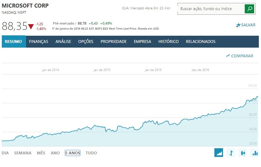Select the OHLC bar chart type
This screenshot has width=261, height=167.
coord(231,153)
